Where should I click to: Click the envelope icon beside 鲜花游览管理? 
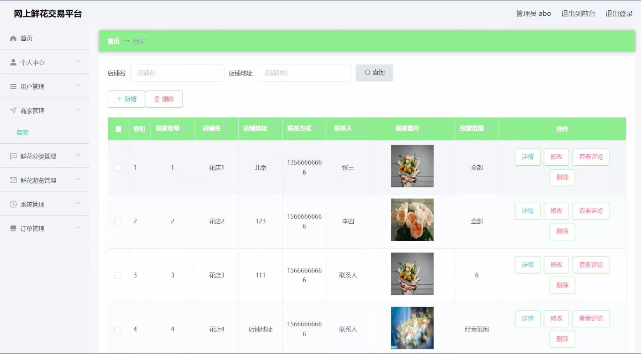(x=13, y=180)
